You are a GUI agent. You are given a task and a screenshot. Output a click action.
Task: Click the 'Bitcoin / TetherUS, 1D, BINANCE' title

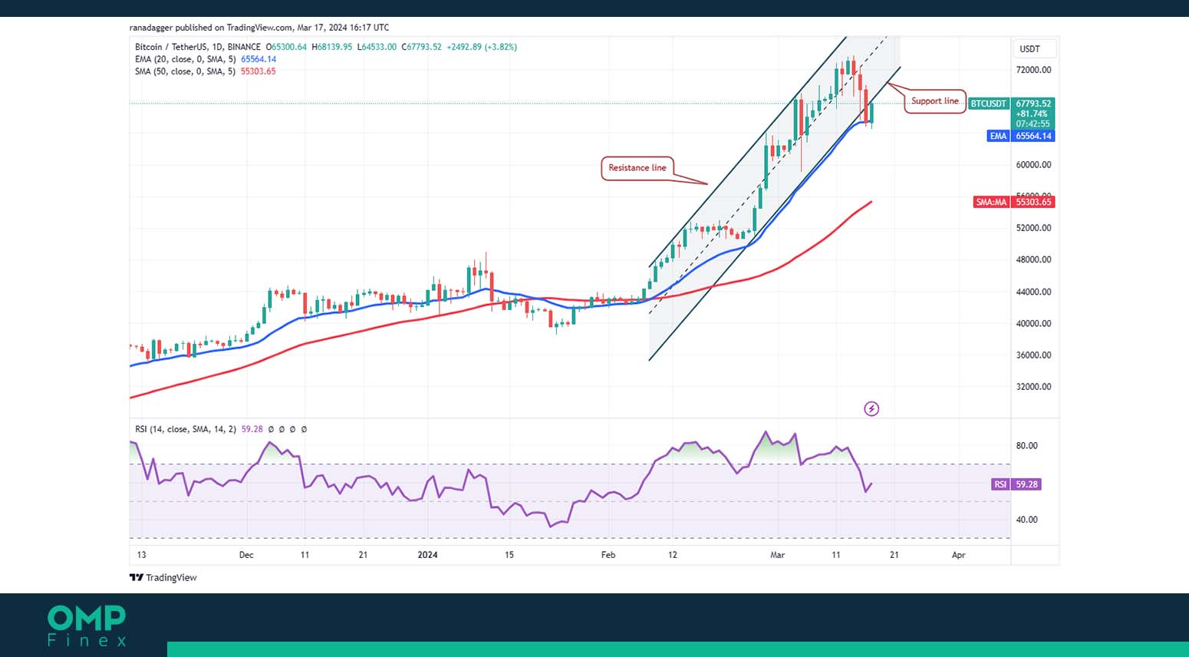click(x=198, y=47)
